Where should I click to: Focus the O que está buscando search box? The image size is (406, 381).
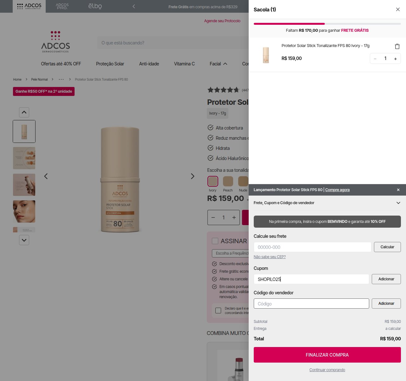pyautogui.click(x=173, y=43)
